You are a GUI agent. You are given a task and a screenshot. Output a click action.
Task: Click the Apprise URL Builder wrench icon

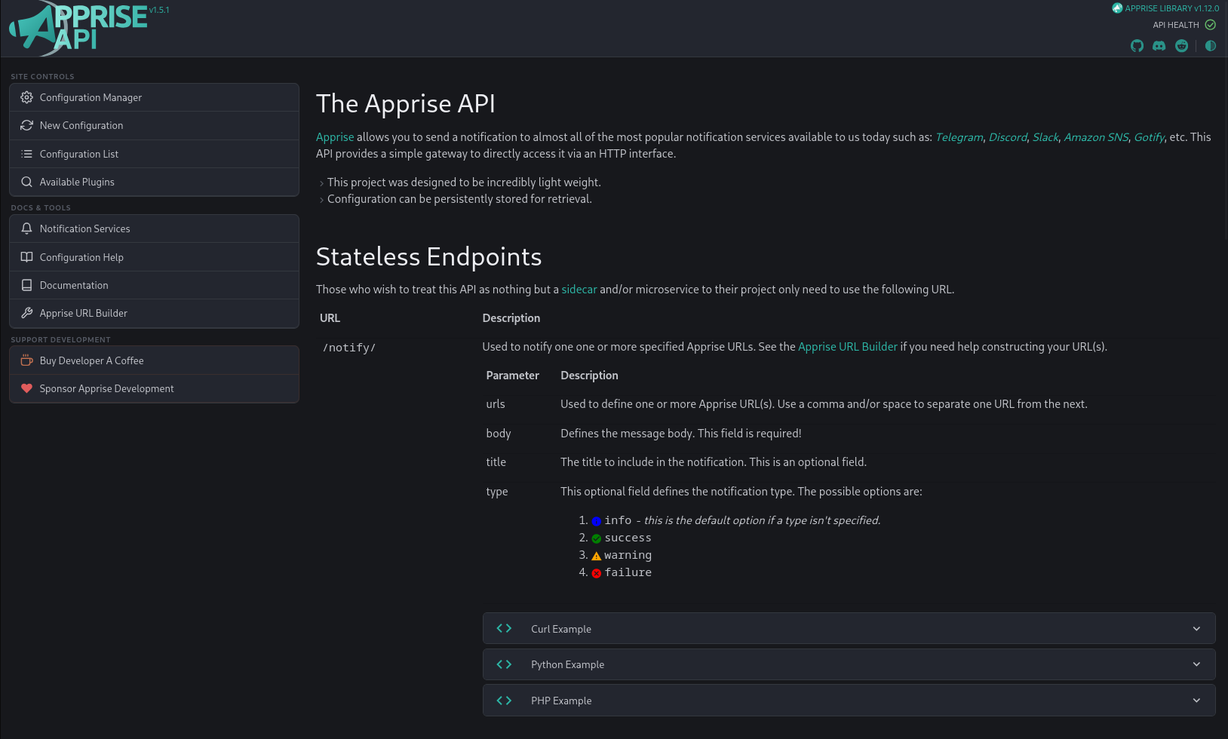(26, 313)
